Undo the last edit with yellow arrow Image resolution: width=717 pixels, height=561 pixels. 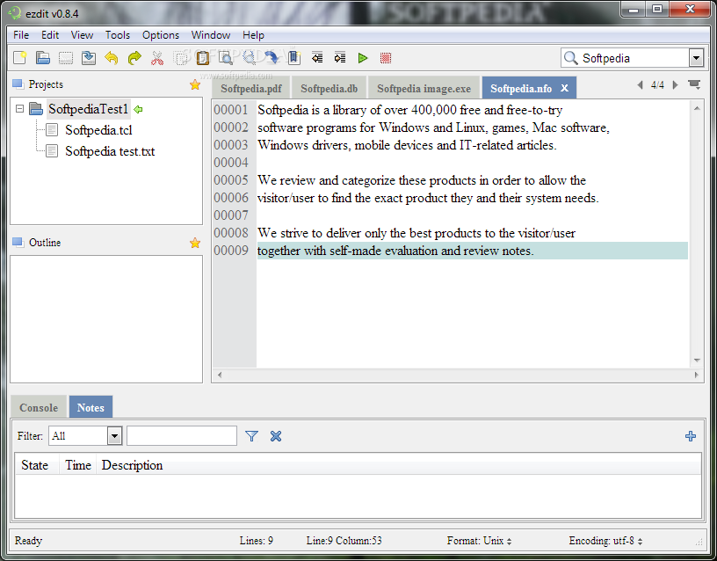(x=112, y=58)
